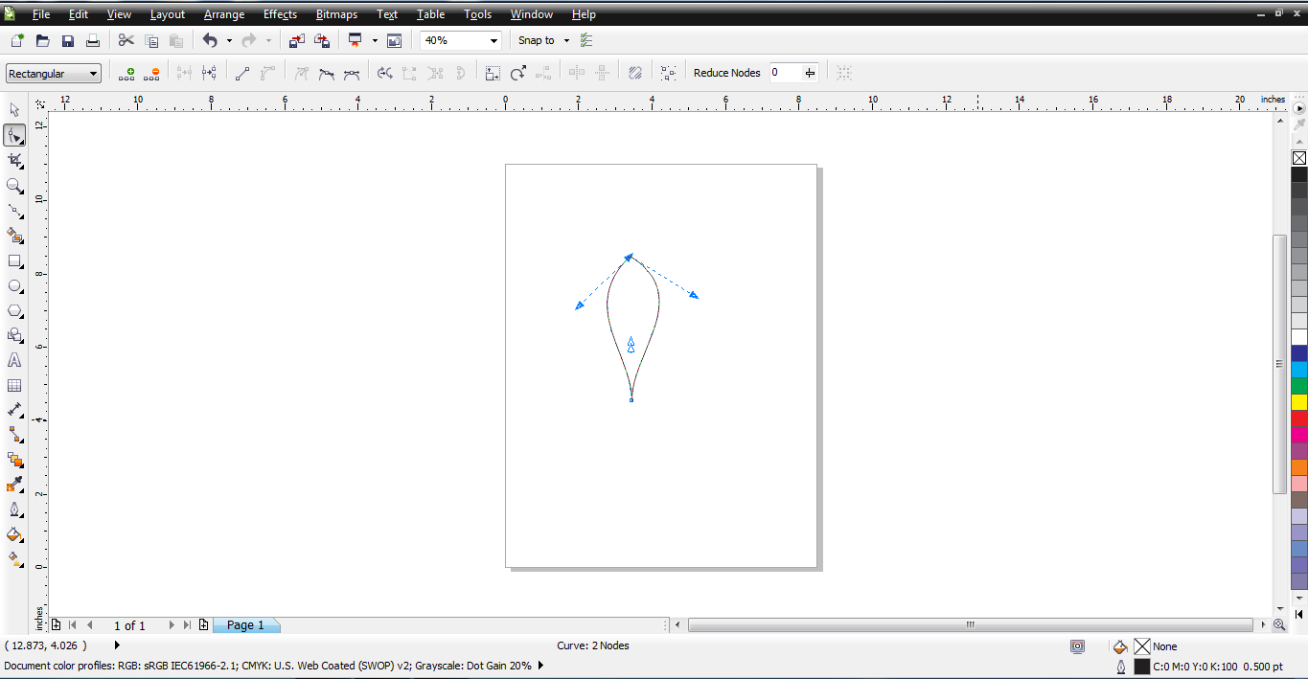
Task: Open the Arrange menu
Action: (x=224, y=14)
